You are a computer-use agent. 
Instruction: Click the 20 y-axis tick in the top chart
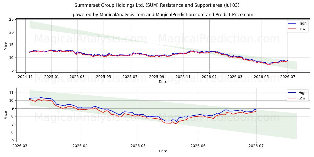tap(12, 32)
